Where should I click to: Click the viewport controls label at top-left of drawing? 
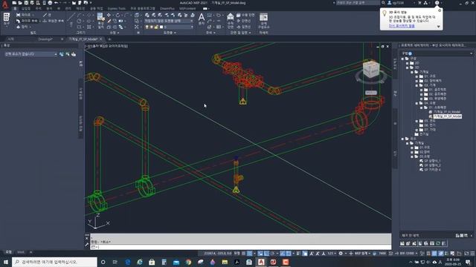pos(107,46)
